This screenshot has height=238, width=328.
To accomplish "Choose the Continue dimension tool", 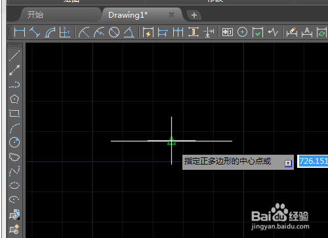I will [178, 32].
